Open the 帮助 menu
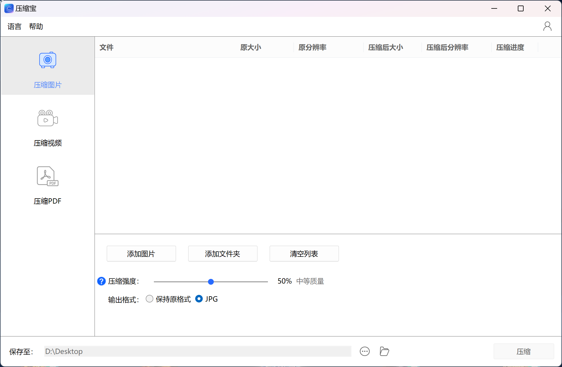Image resolution: width=562 pixels, height=367 pixels. [36, 26]
